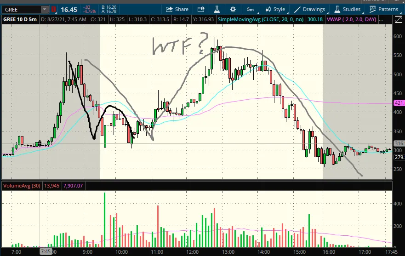The height and width of the screenshot is (256, 405).
Task: Click the Share arrow icon
Action: [x=169, y=9]
